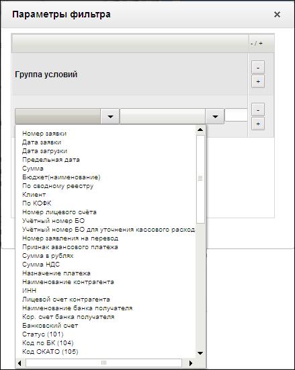295x370 pixels.
Task: Pick the 'ИНН' list entry
Action: 30,291
